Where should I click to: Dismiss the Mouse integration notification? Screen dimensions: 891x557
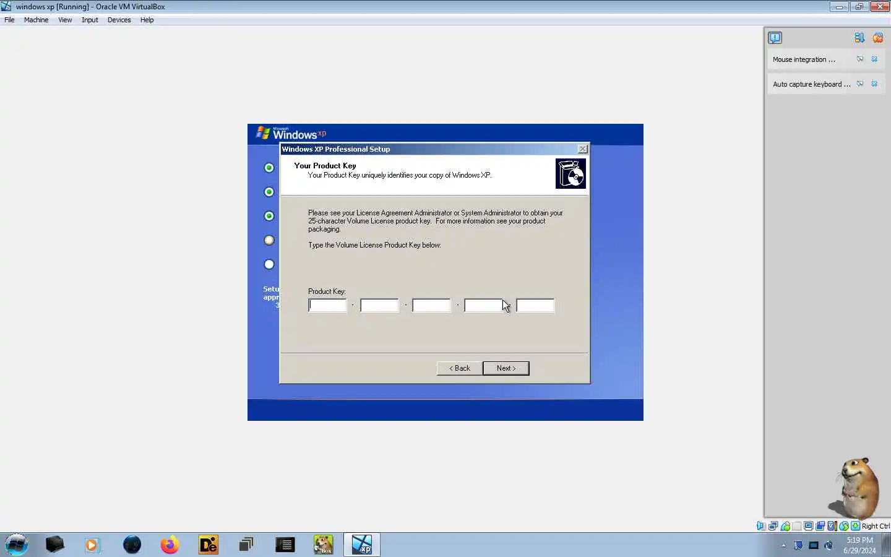874,59
